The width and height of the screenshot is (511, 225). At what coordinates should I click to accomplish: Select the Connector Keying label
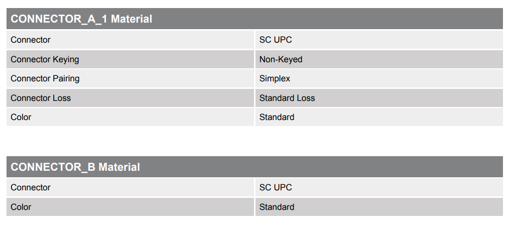tap(45, 59)
